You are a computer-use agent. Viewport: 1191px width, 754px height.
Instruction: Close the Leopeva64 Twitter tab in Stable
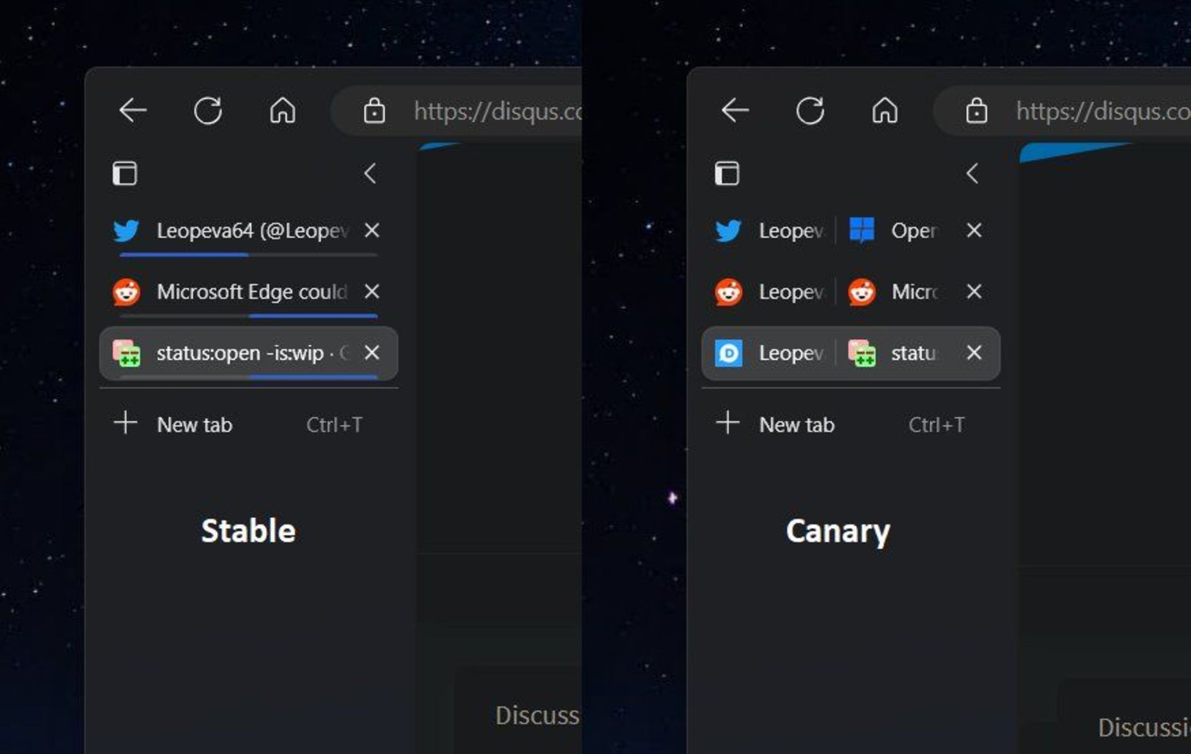tap(372, 231)
